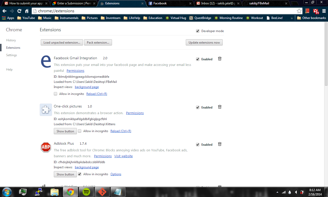The height and width of the screenshot is (197, 328).
Task: Click the Adblock Plus ABP logo
Action: tap(46, 147)
